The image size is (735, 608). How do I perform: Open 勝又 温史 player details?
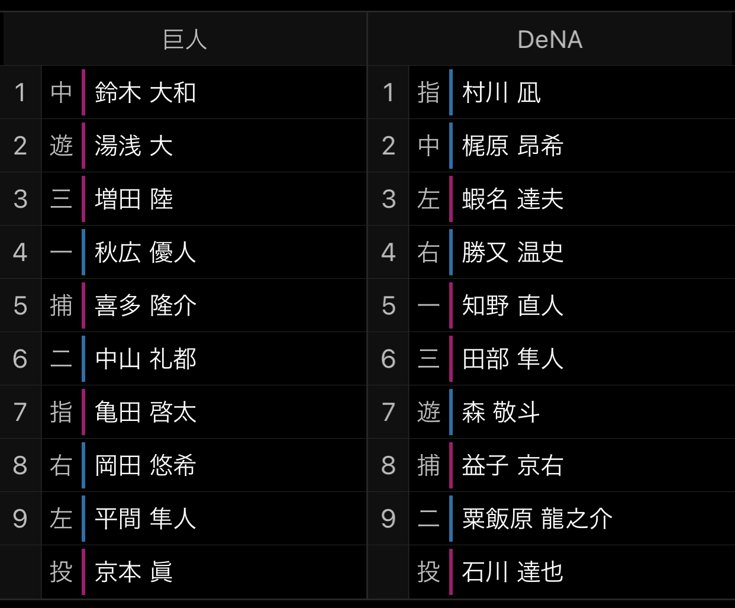(x=512, y=253)
